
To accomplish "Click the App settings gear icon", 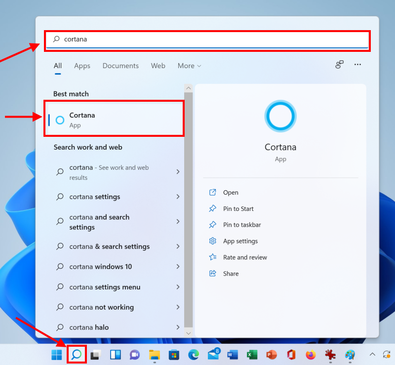I will coord(213,241).
